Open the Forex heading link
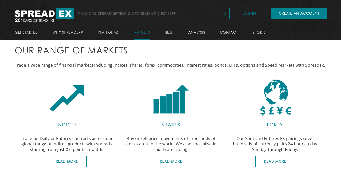 275,125
